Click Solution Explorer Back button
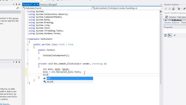Viewport: 186px width, 105px height. (166, 9)
